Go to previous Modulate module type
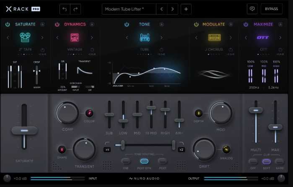Viewport: 293px width, 187px height. pyautogui.click(x=196, y=38)
